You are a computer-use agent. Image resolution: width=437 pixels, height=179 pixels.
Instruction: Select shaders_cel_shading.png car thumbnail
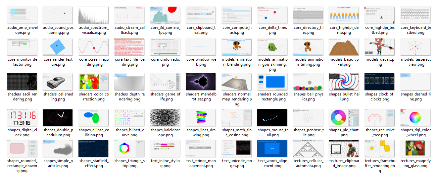(x=58, y=82)
